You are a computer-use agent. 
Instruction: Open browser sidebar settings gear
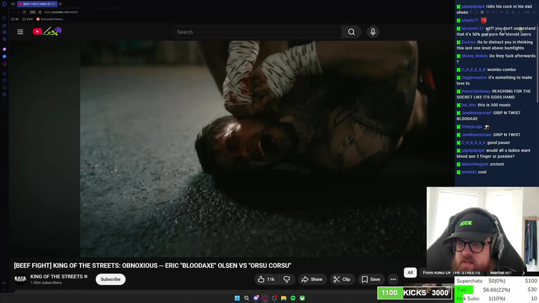click(5, 94)
